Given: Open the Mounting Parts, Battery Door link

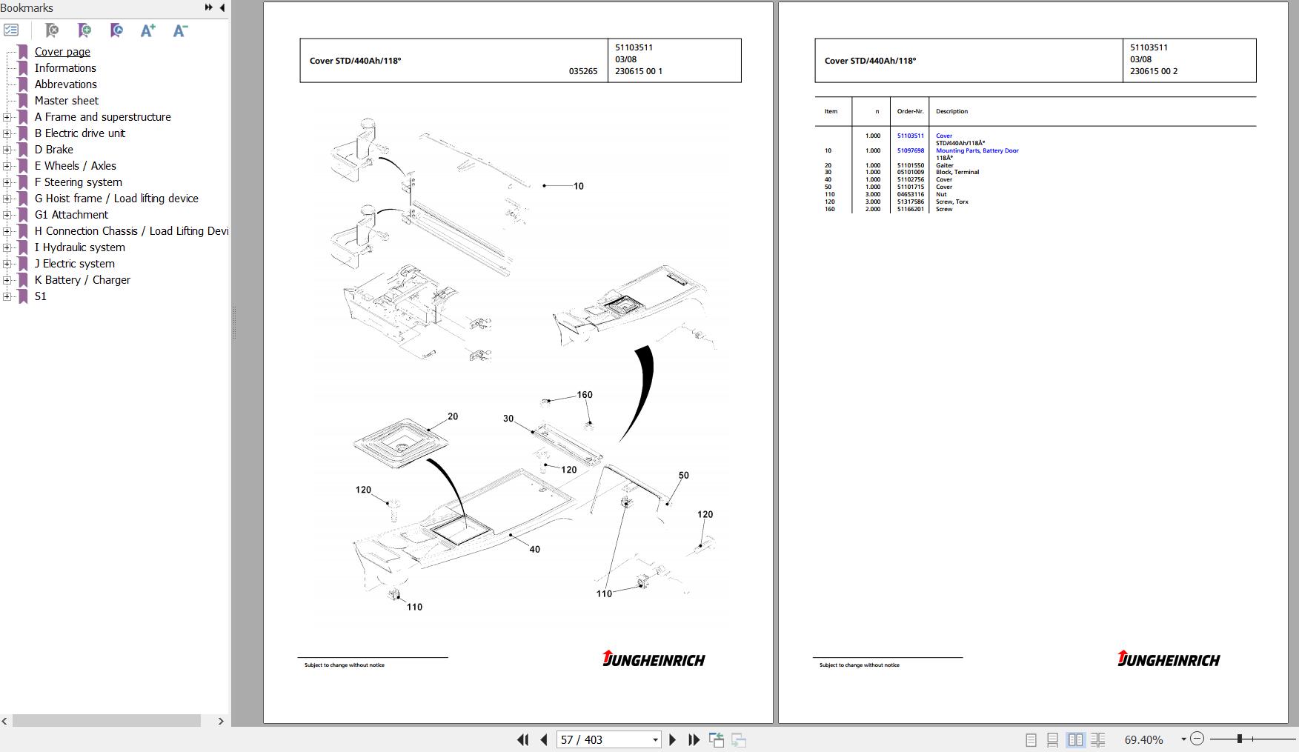Looking at the screenshot, I should click(x=977, y=150).
